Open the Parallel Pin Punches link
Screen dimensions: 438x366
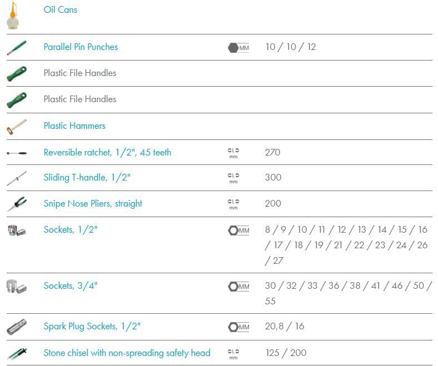coord(81,47)
